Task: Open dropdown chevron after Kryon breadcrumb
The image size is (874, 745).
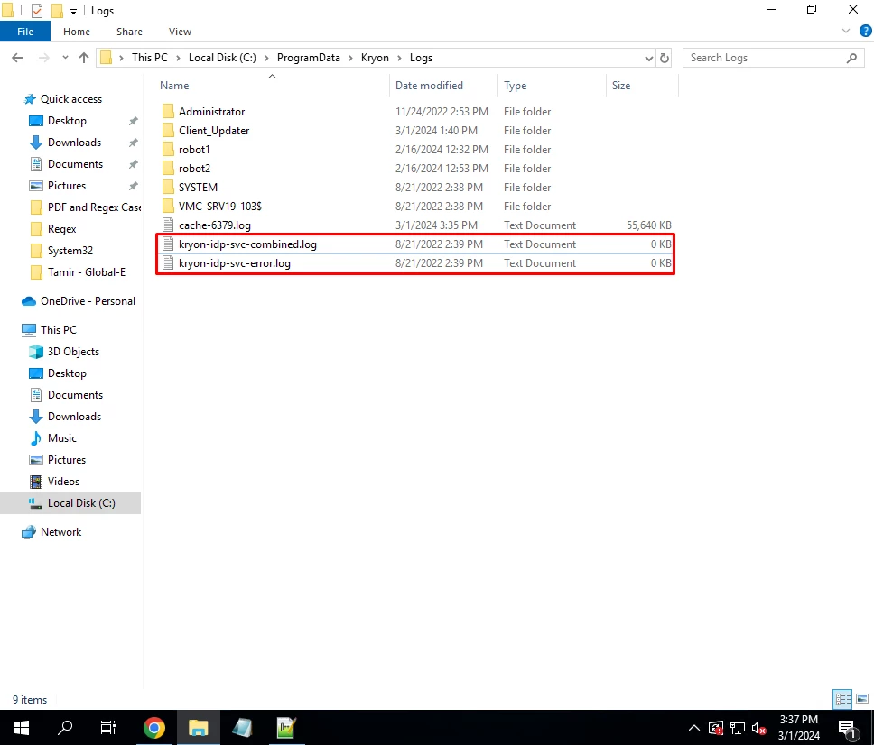Action: (x=399, y=58)
